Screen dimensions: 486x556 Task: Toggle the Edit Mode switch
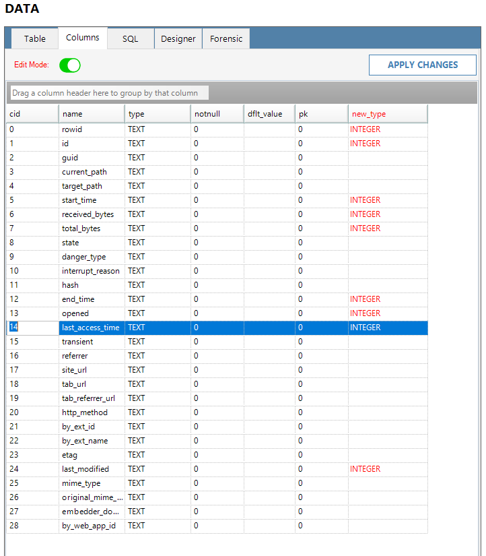(x=69, y=65)
